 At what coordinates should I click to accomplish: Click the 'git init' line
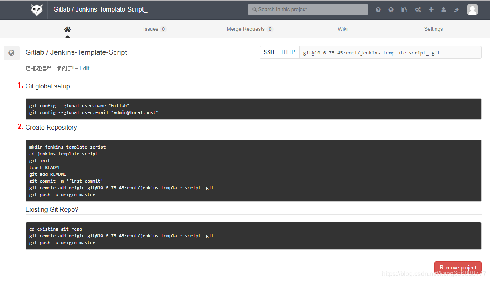[x=40, y=161]
